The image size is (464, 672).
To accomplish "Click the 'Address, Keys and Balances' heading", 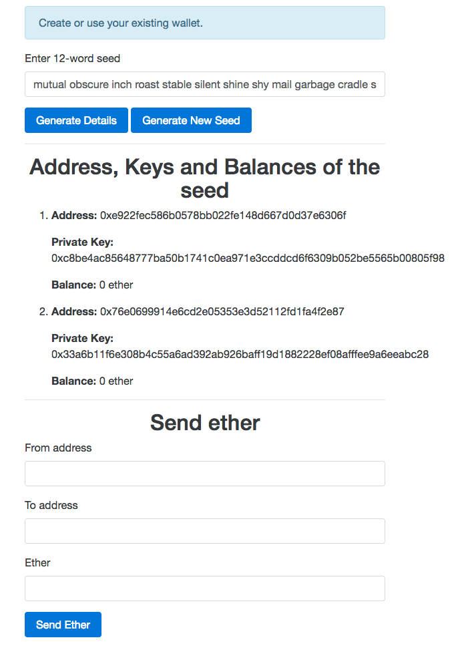I will 204,178.
